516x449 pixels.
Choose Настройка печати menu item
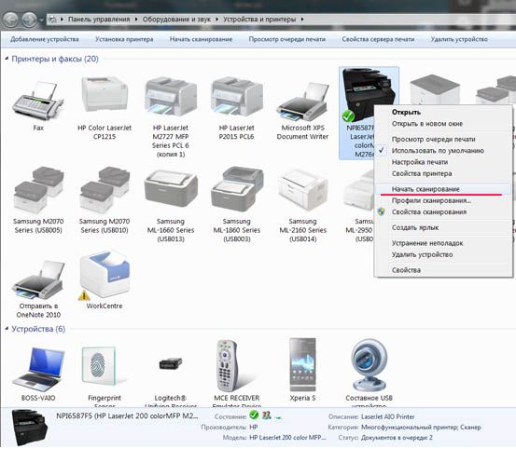pos(420,162)
